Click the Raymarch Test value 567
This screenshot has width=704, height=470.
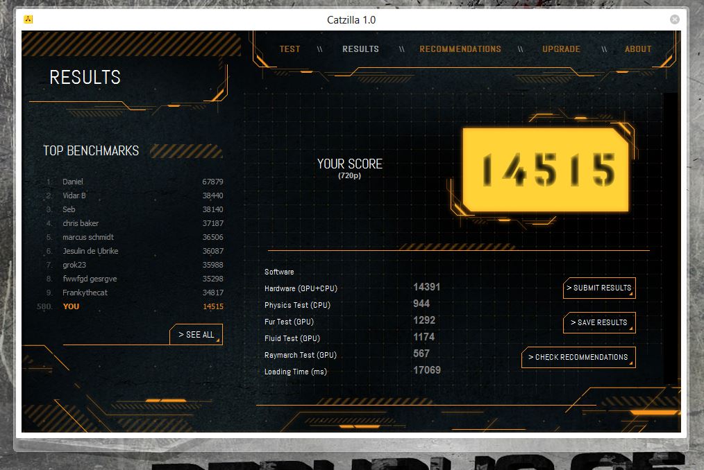tap(421, 354)
